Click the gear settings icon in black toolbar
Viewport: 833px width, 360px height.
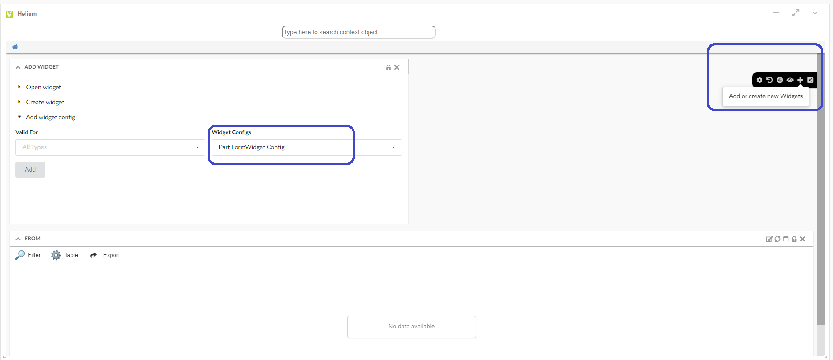[x=759, y=80]
